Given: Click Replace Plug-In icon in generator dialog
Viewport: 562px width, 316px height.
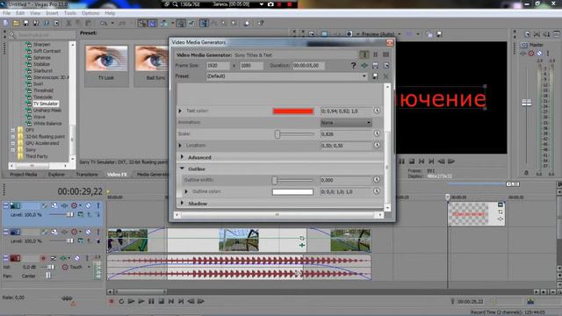Looking at the screenshot, I should point(364,66).
